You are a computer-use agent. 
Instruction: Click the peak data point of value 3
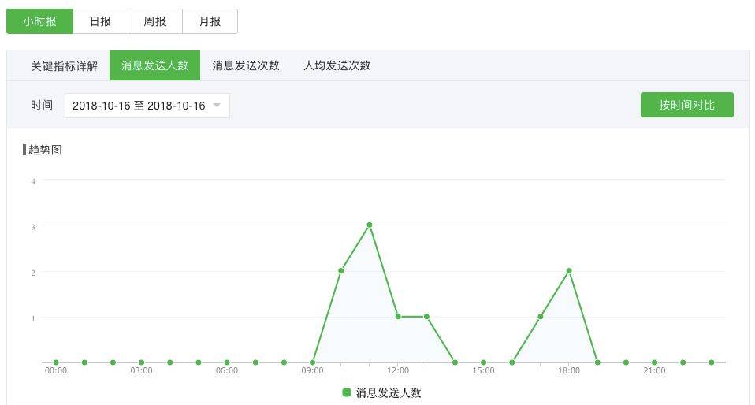370,225
